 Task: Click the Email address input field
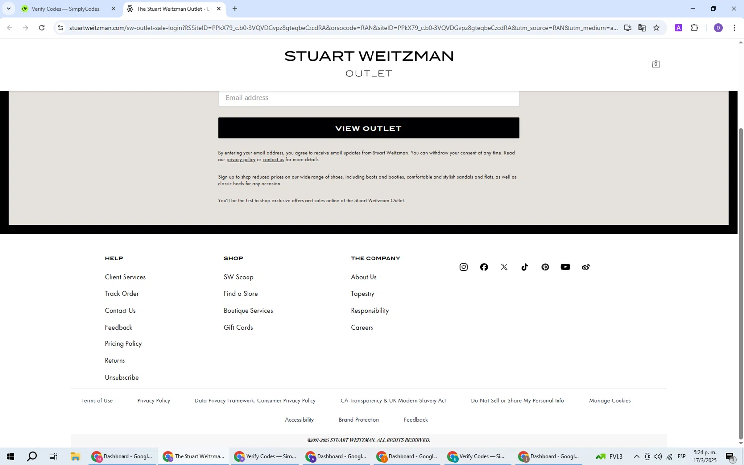click(x=369, y=98)
